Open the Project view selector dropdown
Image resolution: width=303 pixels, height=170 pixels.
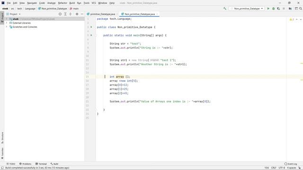[x=14, y=14]
